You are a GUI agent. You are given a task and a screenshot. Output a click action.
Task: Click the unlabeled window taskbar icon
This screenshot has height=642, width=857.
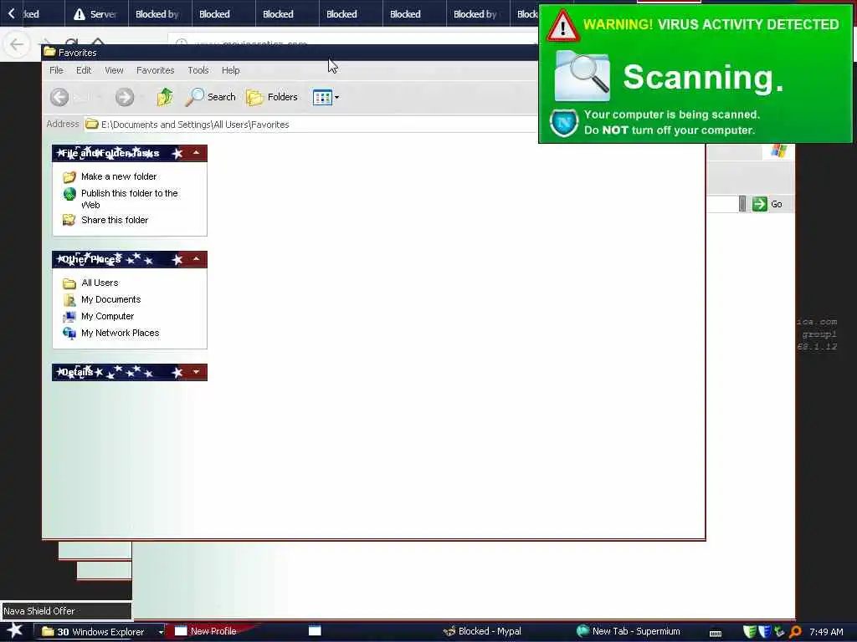[315, 631]
